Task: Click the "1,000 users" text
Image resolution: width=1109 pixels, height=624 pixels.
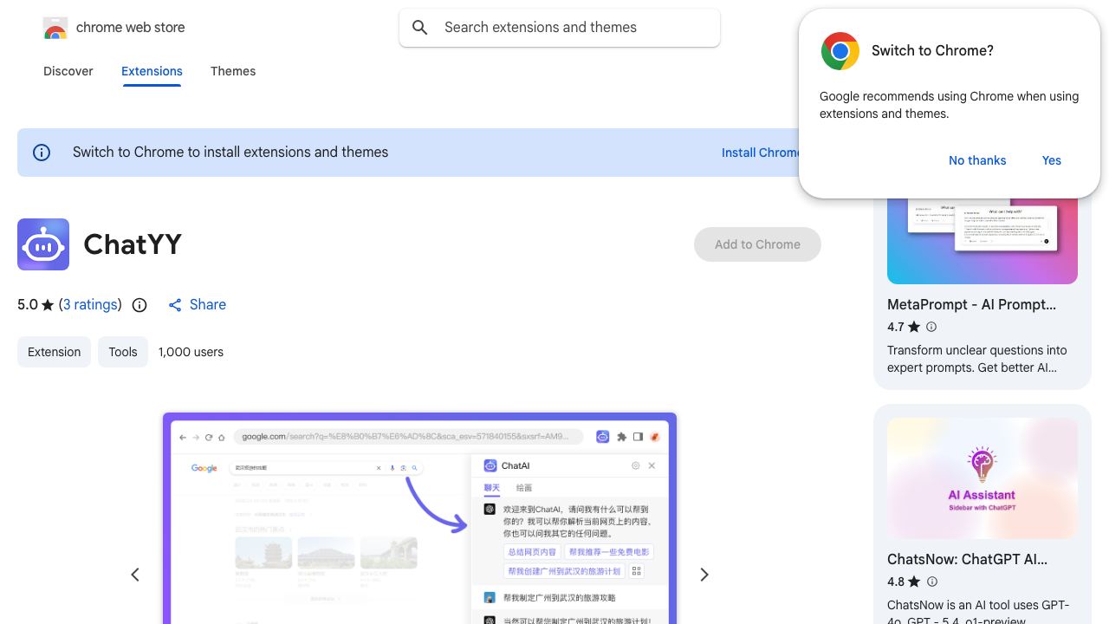Action: [191, 352]
